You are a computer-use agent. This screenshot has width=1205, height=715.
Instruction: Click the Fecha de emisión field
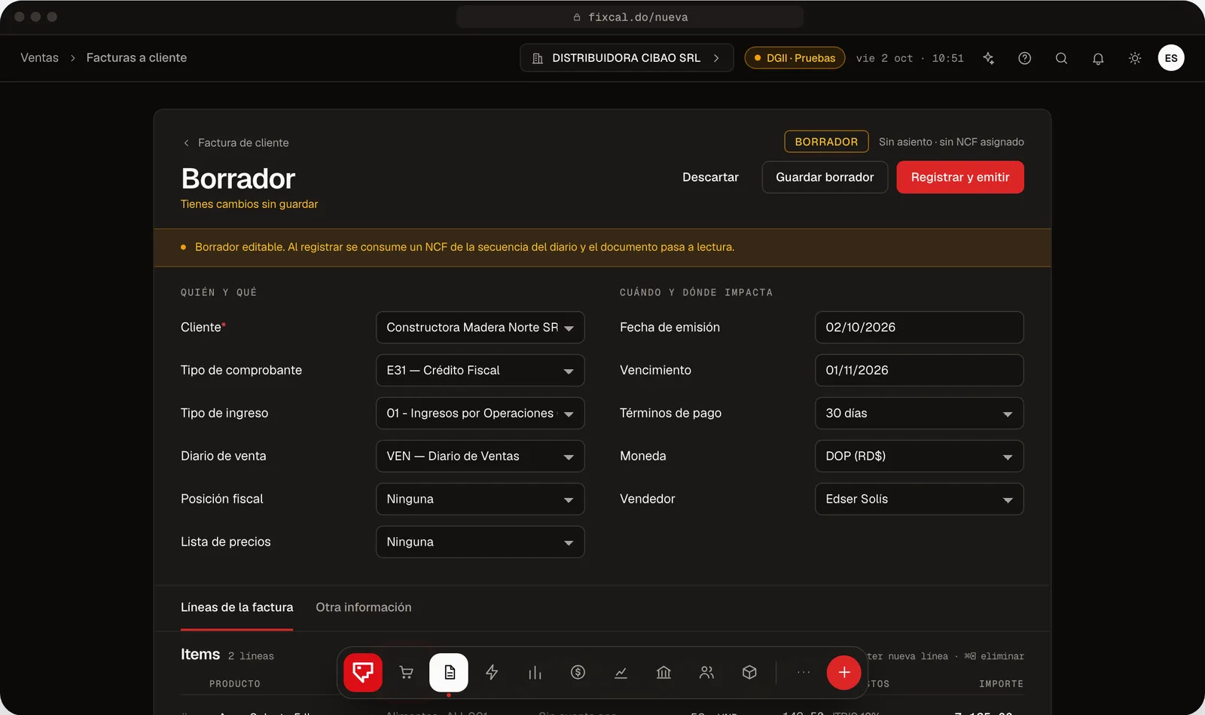coord(920,328)
